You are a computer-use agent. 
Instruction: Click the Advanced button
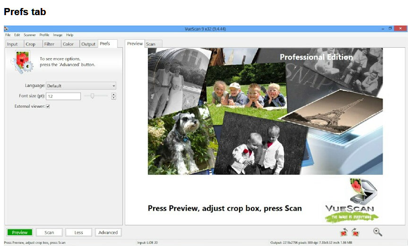[x=108, y=232]
